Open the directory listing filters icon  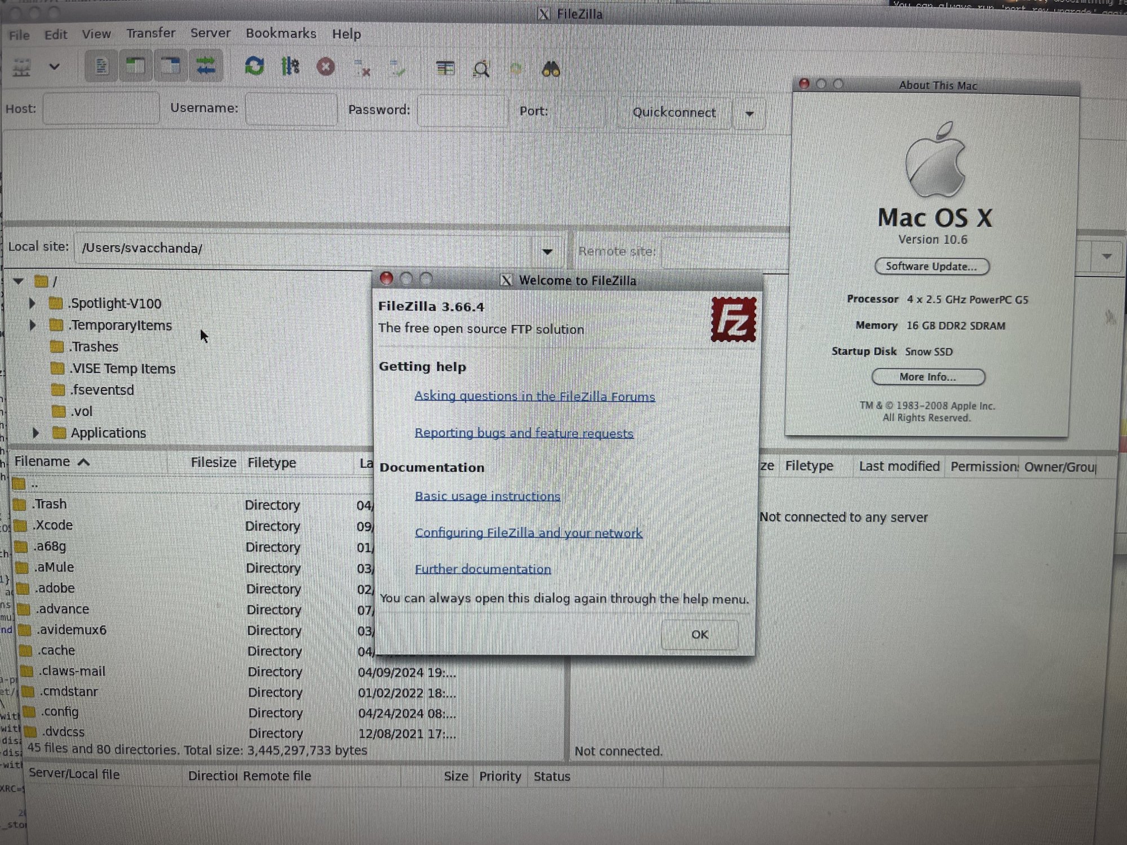pos(445,69)
